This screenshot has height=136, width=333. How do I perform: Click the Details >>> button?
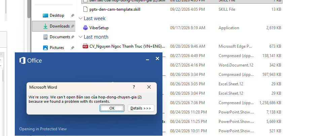[x=141, y=108]
